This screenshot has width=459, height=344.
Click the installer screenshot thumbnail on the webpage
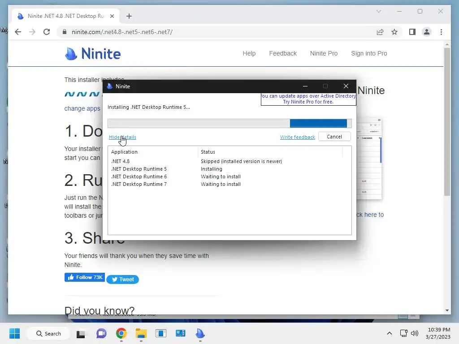[x=369, y=158]
